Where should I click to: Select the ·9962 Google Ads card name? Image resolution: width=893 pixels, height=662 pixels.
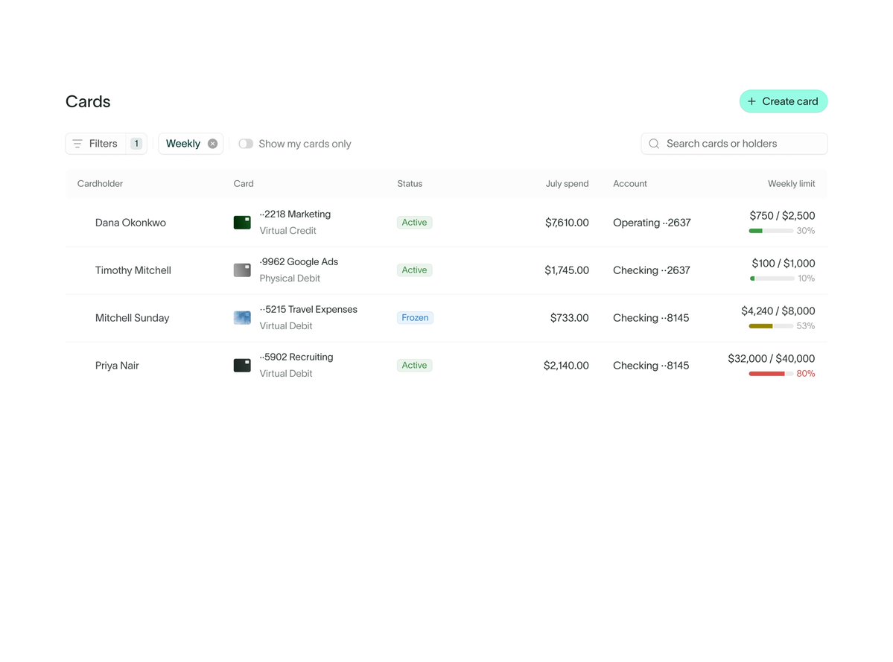tap(299, 262)
